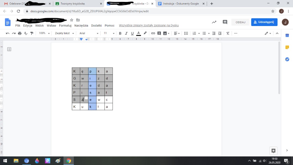Select the Paint format tool
This screenshot has width=293, height=165.
(32, 33)
